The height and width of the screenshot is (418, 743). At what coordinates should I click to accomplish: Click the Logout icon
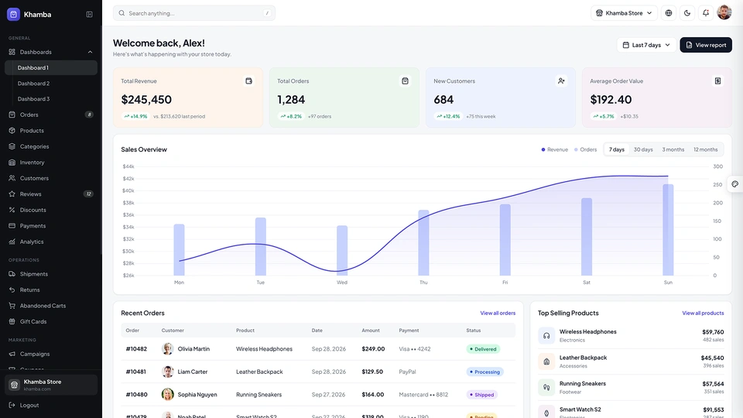12,405
